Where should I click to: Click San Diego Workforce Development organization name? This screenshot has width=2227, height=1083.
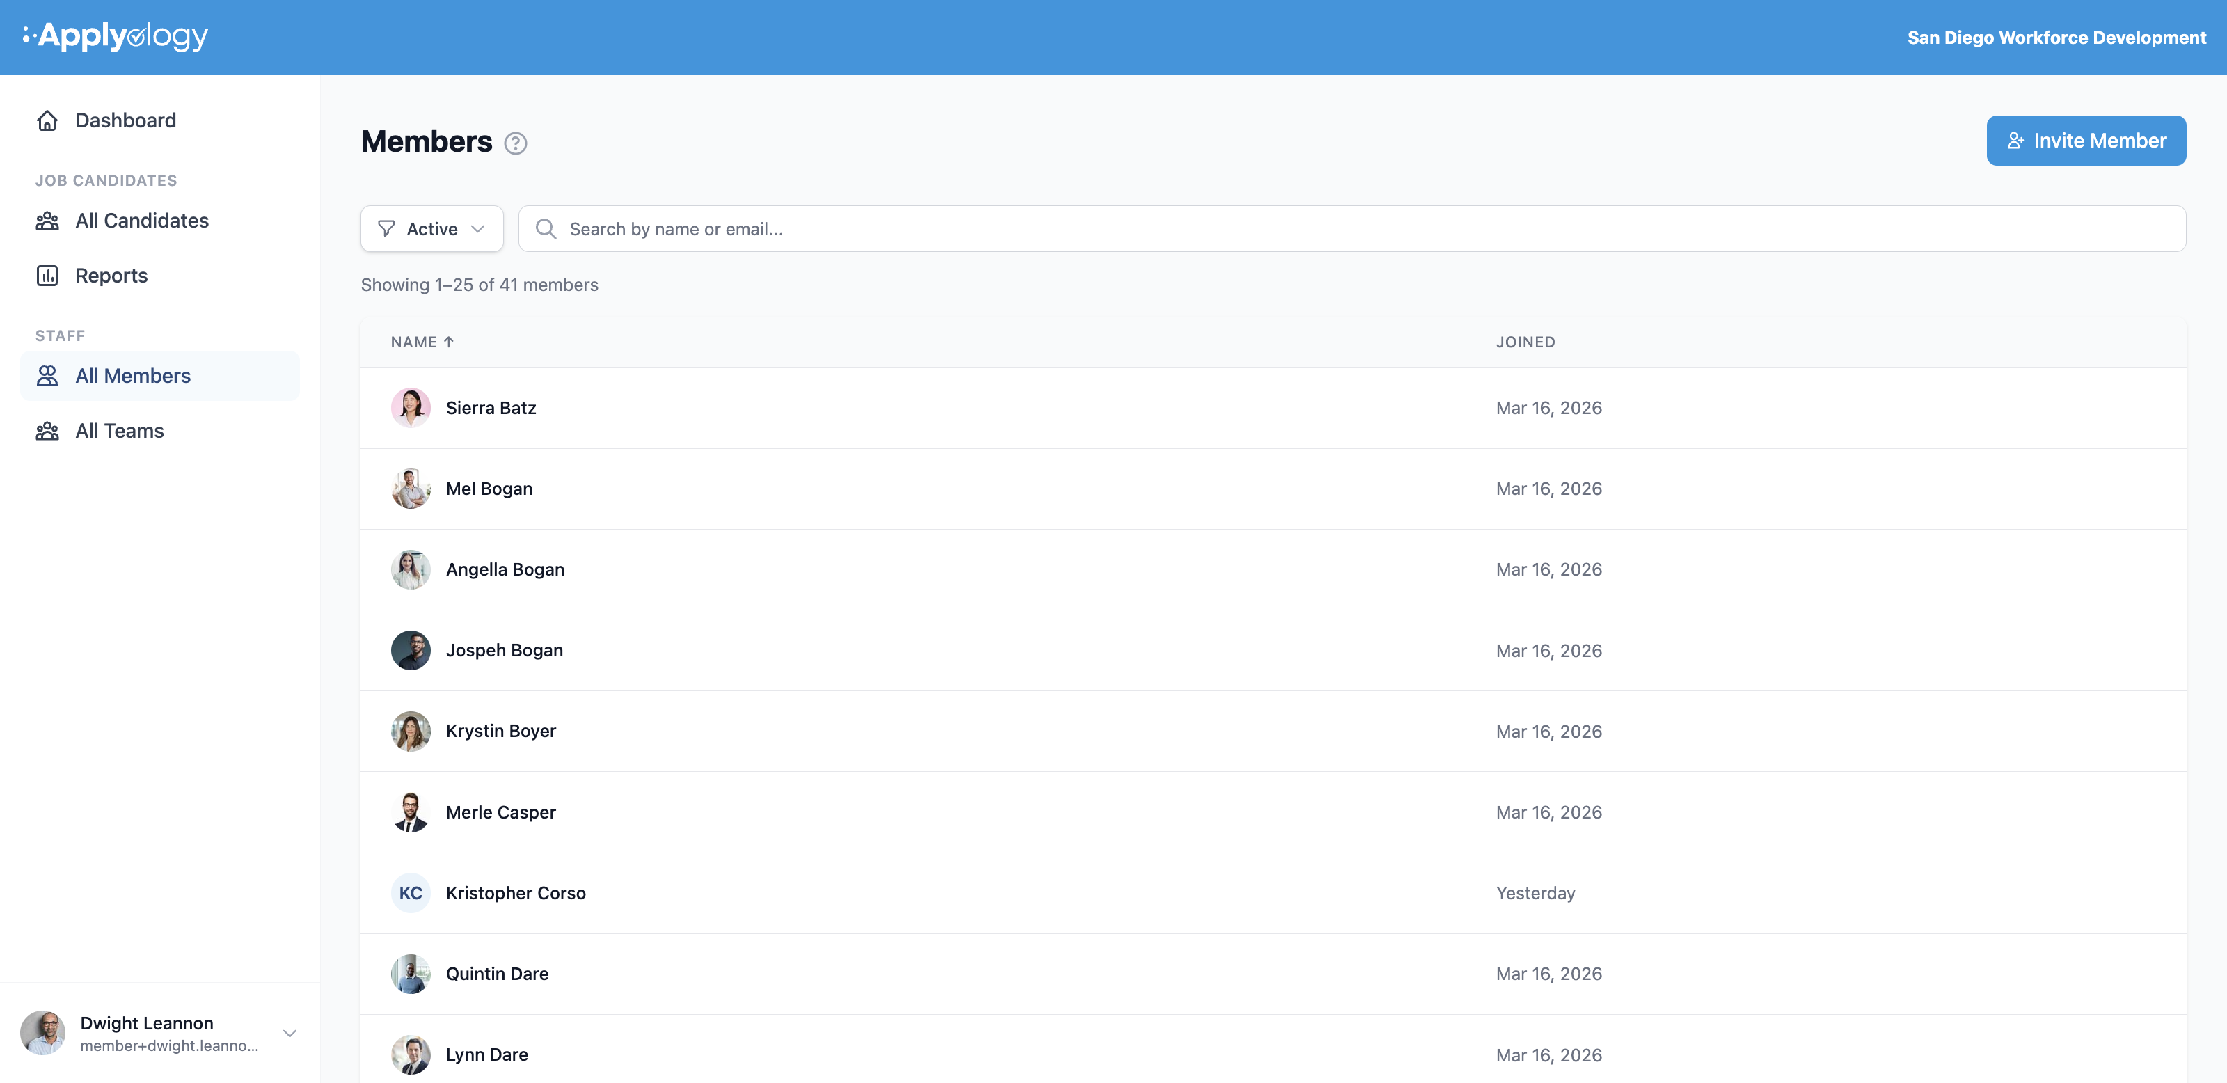(x=2056, y=37)
